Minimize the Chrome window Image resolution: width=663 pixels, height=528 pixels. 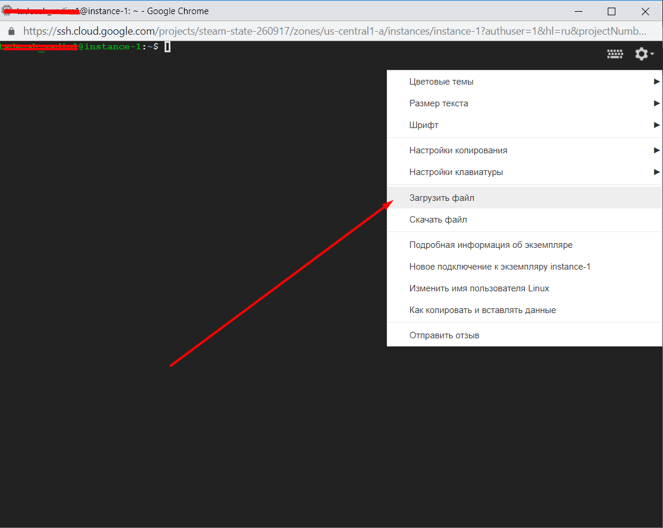[x=578, y=11]
